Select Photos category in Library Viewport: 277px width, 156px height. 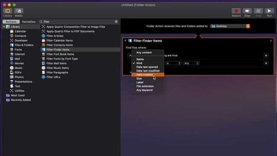coord(19,77)
